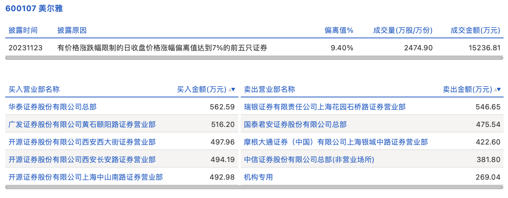Open 摩根大通证券（中国）有限公司上海银城中路证券营业部 link
508x198 pixels.
click(x=336, y=142)
